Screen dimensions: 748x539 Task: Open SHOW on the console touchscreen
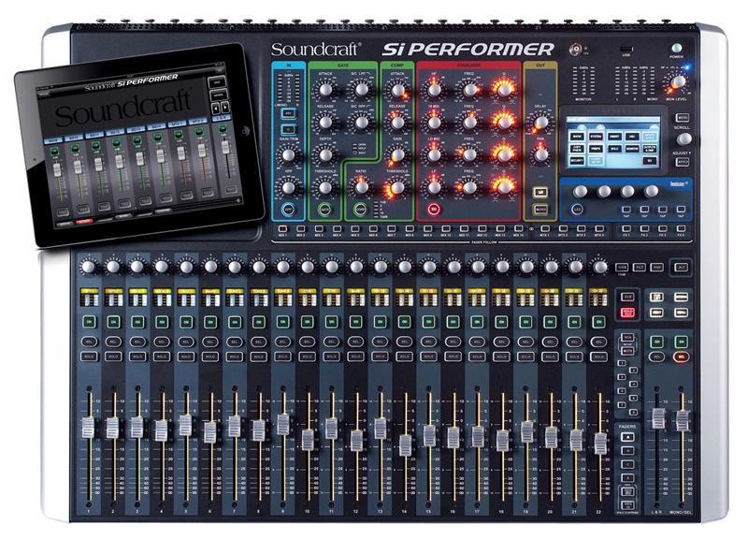pyautogui.click(x=577, y=137)
